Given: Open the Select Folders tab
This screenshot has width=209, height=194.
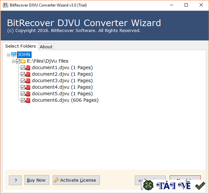Looking at the screenshot, I should click(21, 46).
